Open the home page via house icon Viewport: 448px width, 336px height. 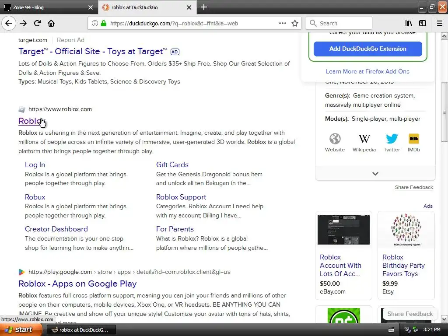click(51, 24)
